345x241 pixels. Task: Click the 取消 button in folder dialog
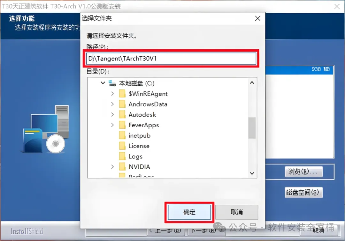236,212
